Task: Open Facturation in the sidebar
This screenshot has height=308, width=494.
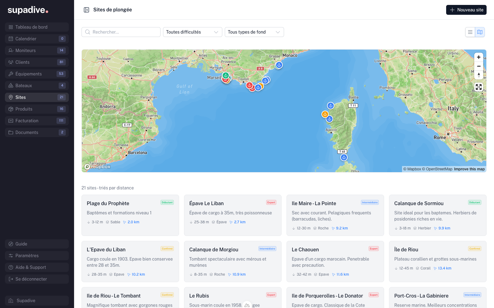Action: click(37, 121)
